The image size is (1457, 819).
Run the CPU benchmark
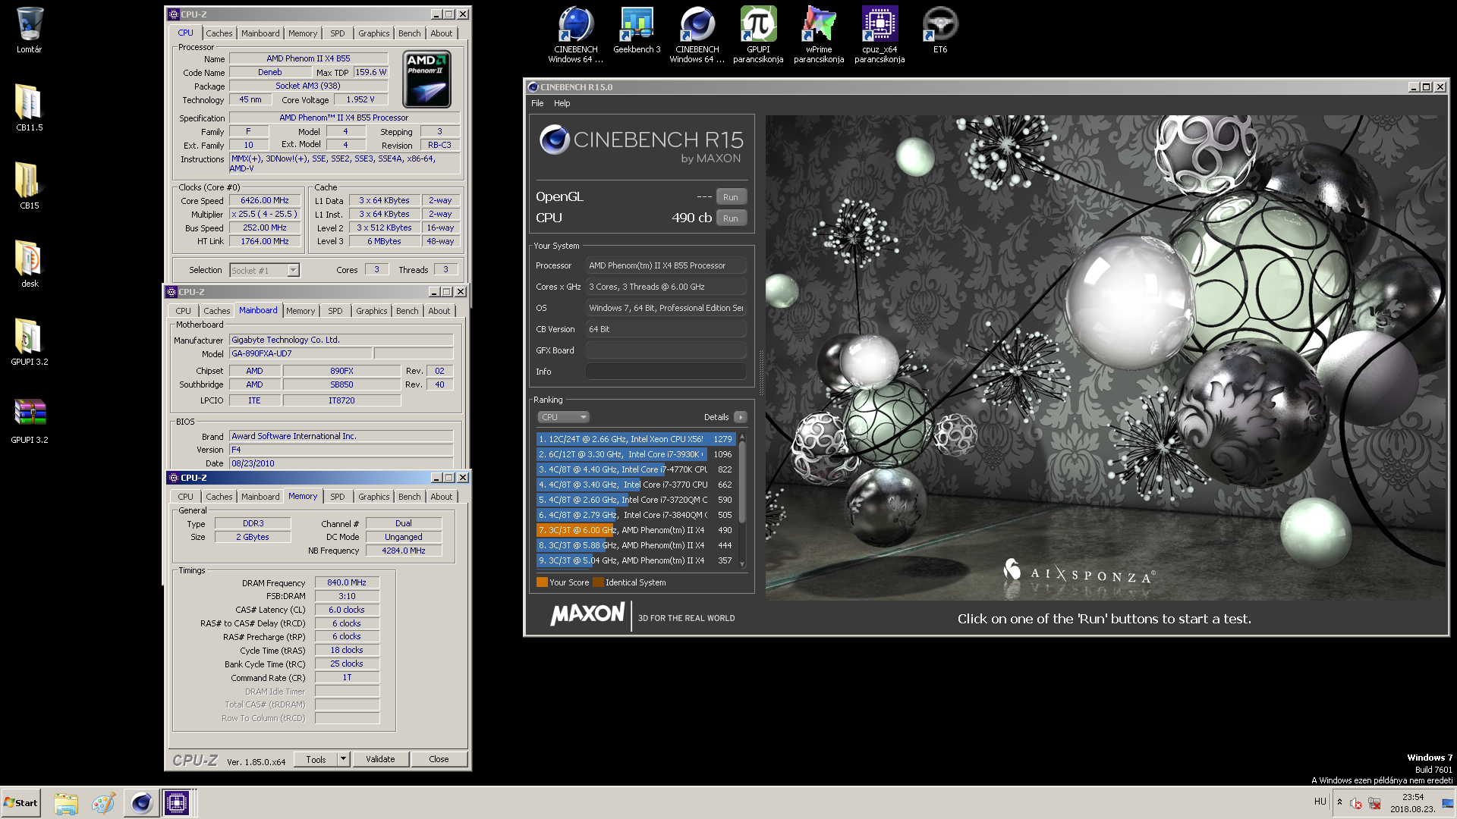731,218
